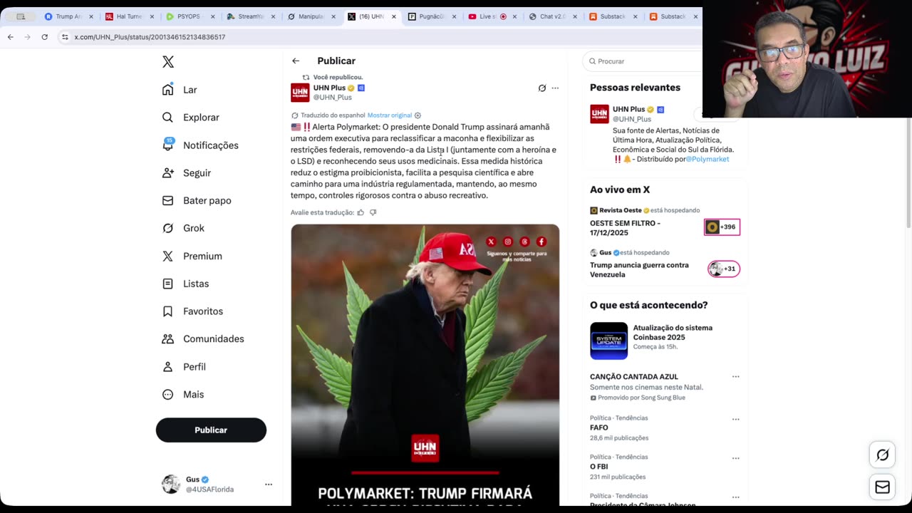Image resolution: width=912 pixels, height=513 pixels.
Task: Click the +31 listeners badge
Action: (723, 269)
